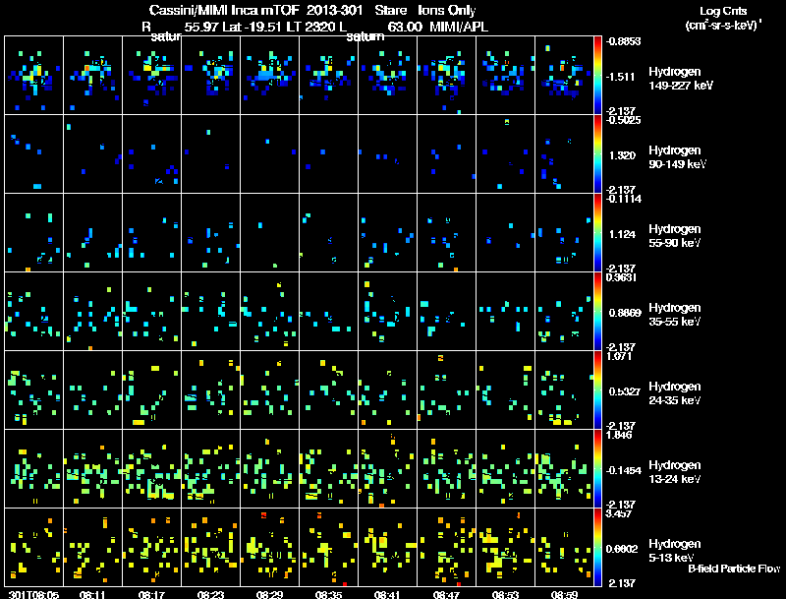
Task: Click the '08:47' time axis label
Action: (x=446, y=594)
